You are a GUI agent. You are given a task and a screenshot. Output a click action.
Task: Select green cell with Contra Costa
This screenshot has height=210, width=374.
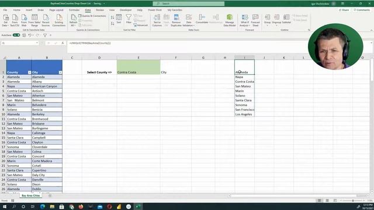point(138,67)
